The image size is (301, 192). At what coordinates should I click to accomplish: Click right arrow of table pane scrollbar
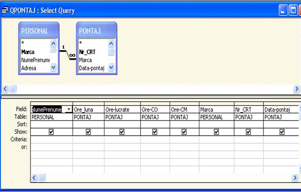coord(296,89)
